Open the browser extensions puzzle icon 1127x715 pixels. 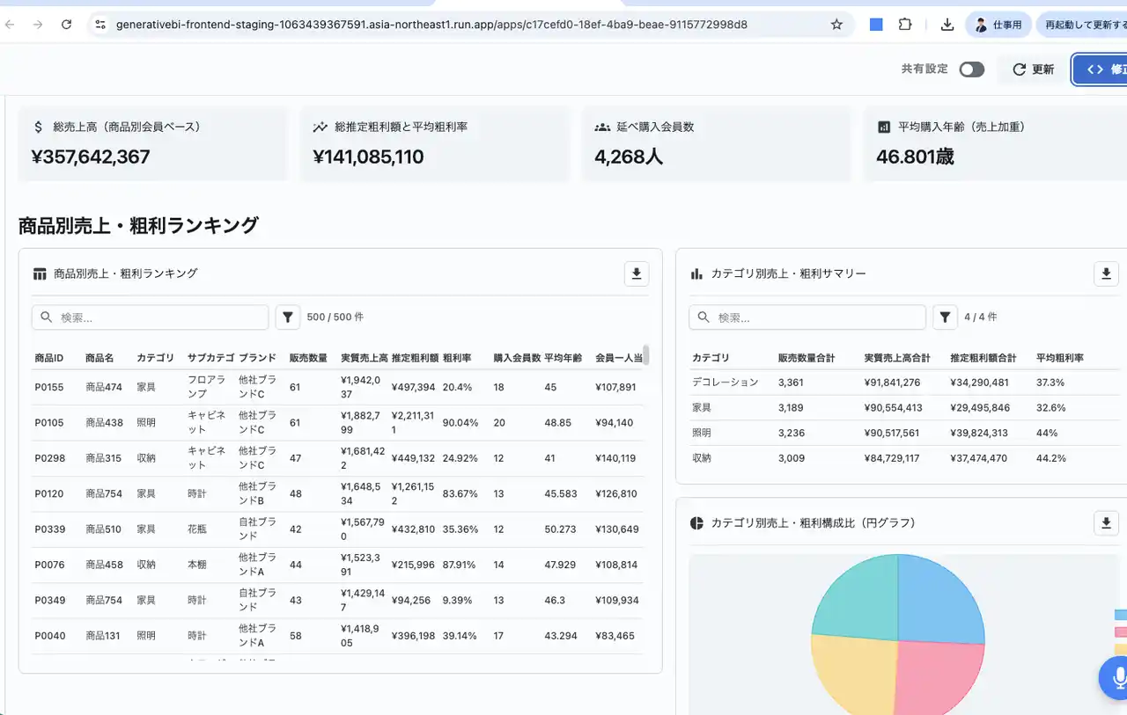pos(905,25)
